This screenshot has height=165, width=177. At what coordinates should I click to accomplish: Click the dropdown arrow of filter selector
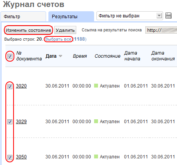159,16
